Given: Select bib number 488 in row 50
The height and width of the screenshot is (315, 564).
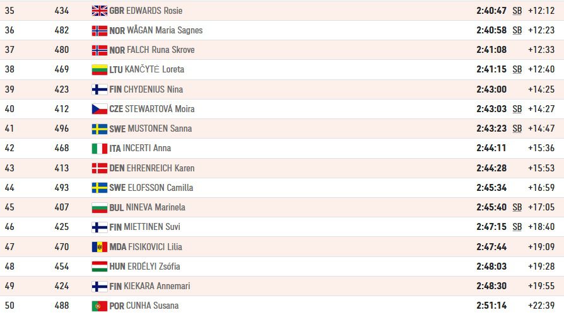Looking at the screenshot, I should pos(61,306).
